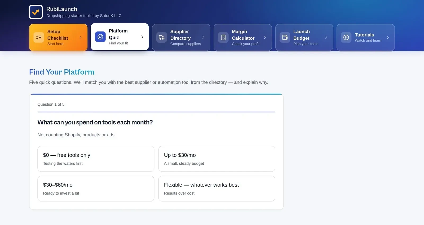The height and width of the screenshot is (225, 424).
Task: Click the chevron on Launch Budget card
Action: [326, 37]
